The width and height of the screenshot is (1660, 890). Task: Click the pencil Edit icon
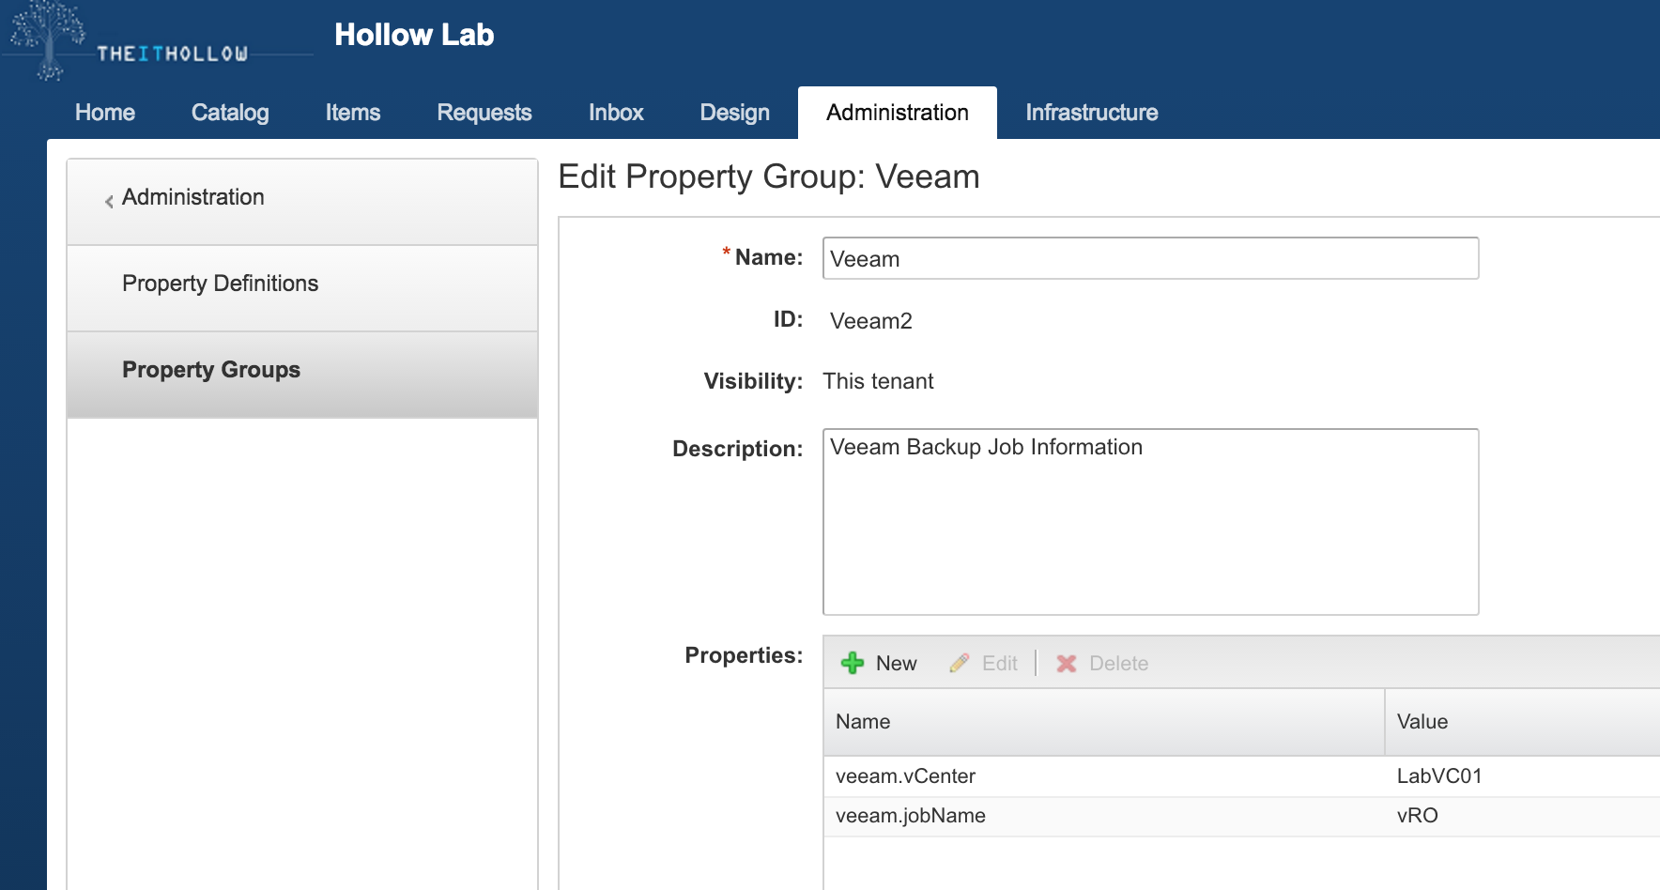[960, 663]
